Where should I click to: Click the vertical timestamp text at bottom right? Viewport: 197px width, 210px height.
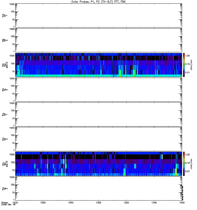pyautogui.click(x=183, y=193)
